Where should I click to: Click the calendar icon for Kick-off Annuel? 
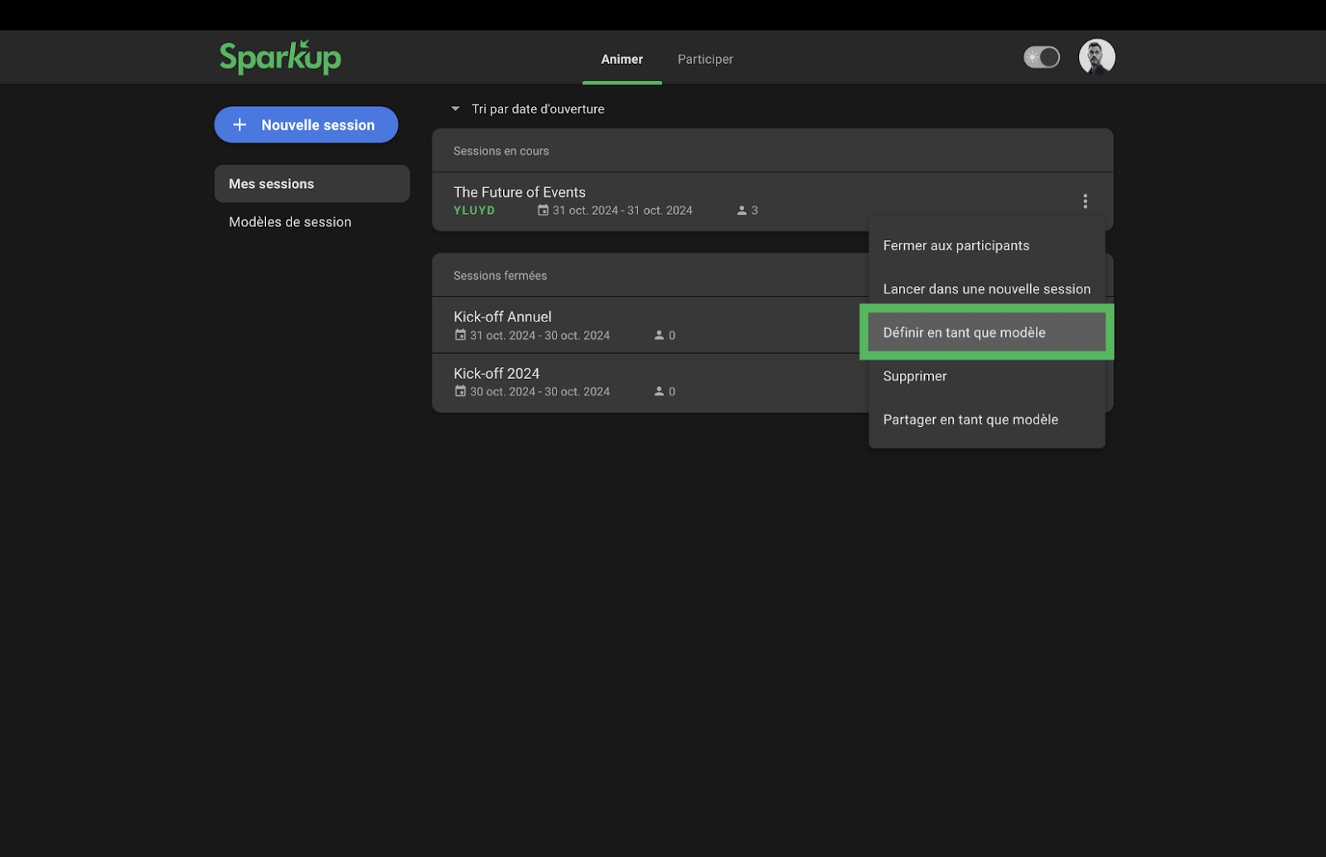460,335
